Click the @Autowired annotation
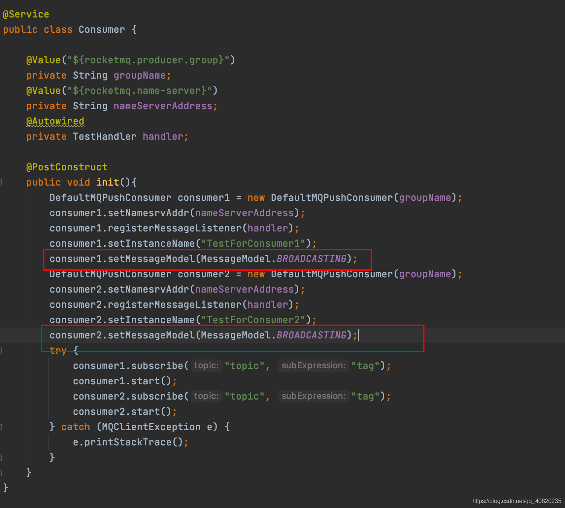Screen dimensions: 565x508 pyautogui.click(x=55, y=122)
